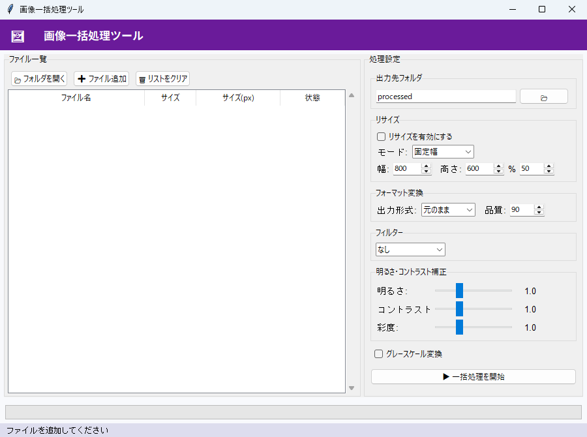Image resolution: width=587 pixels, height=437 pixels.
Task: Open the モード dropdown showing 固定幅
Action: click(x=443, y=152)
